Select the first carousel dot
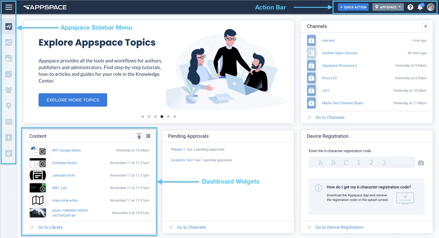Screen dimensions: 439x238 pyautogui.click(x=143, y=117)
